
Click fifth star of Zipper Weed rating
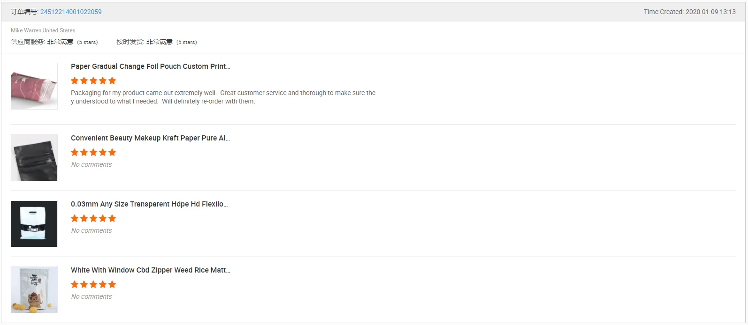112,284
